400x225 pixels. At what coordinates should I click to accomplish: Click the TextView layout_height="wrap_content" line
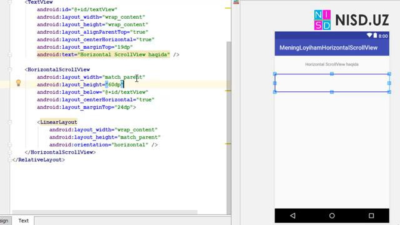pos(92,24)
